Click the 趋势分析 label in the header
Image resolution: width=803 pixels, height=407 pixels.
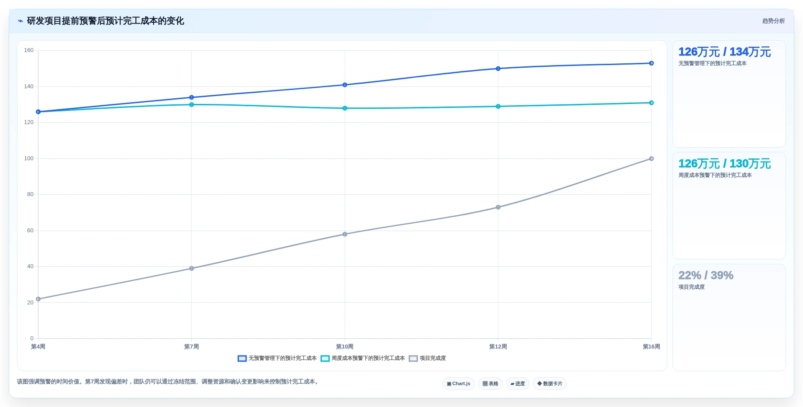pos(773,21)
